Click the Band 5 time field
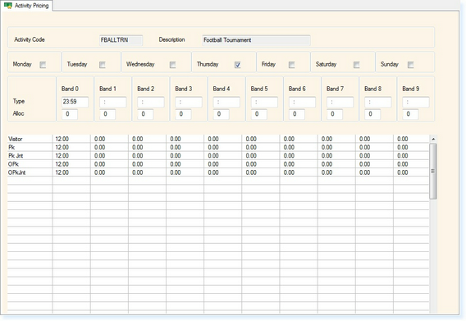 click(264, 102)
